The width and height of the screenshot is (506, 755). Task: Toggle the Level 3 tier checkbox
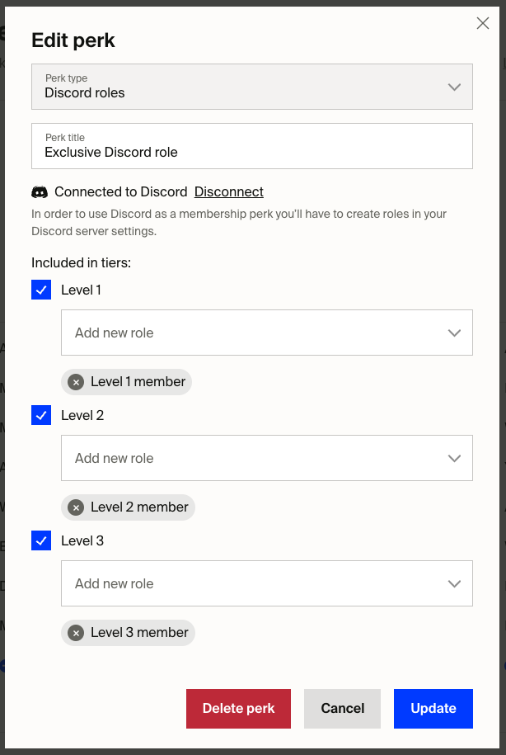point(41,540)
